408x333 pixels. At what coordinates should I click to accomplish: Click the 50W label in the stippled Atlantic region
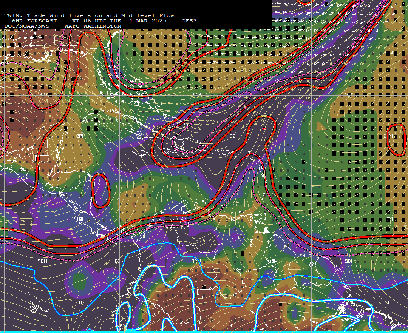[349, 94]
